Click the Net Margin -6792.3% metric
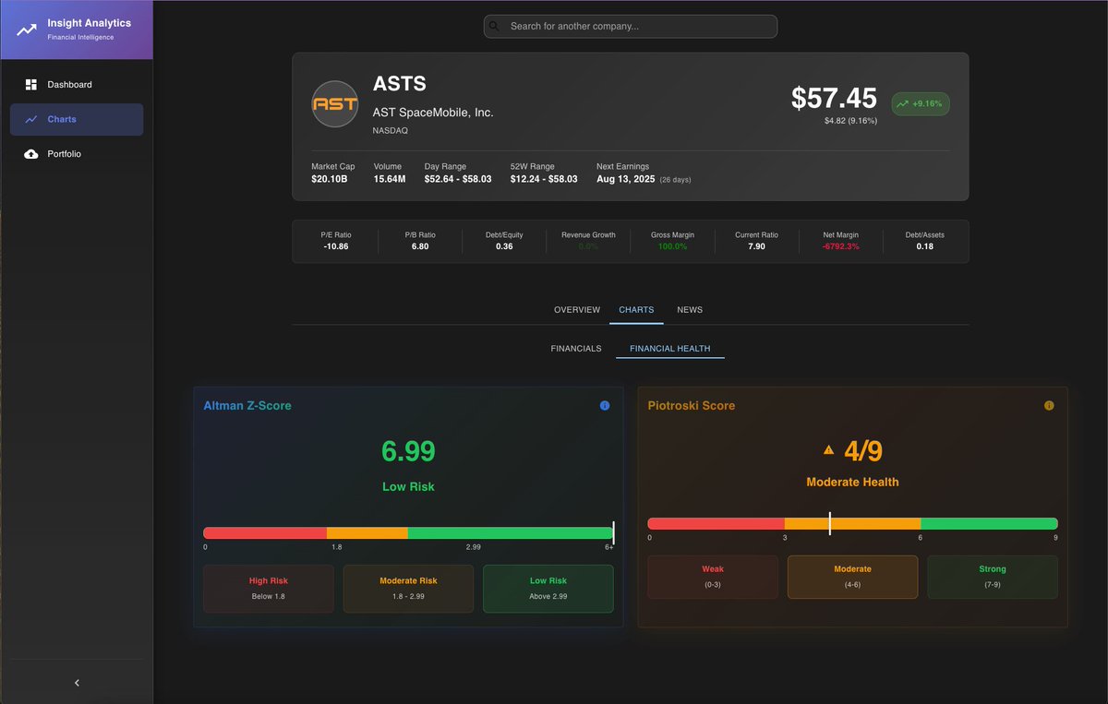The width and height of the screenshot is (1108, 704). 841,241
